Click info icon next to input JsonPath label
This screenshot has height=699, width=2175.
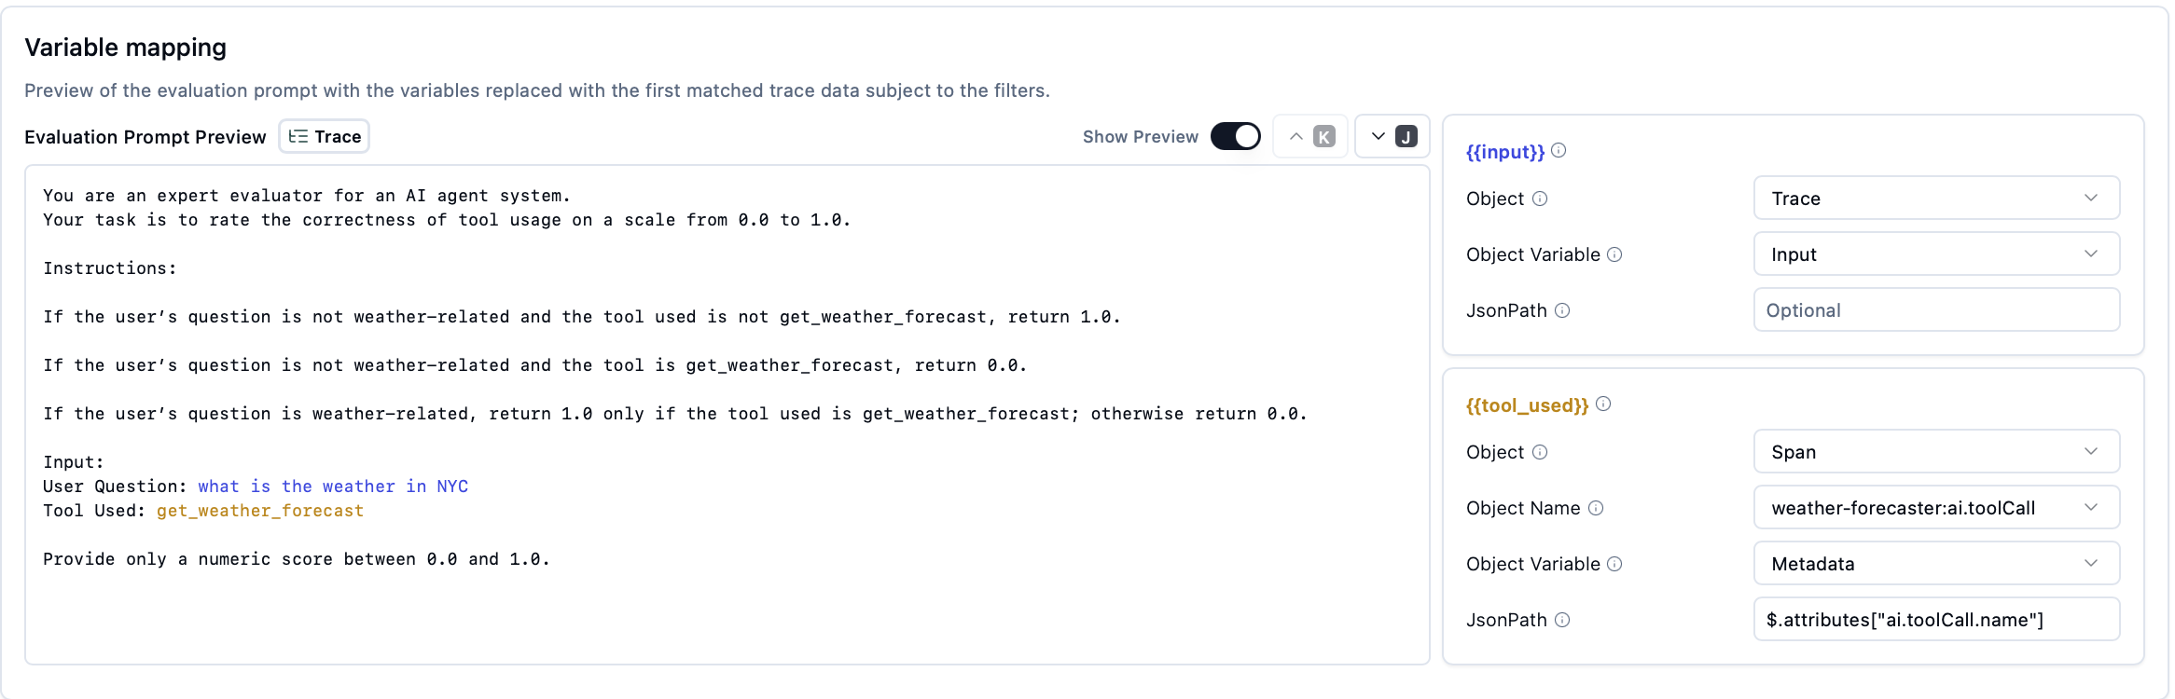[1562, 310]
